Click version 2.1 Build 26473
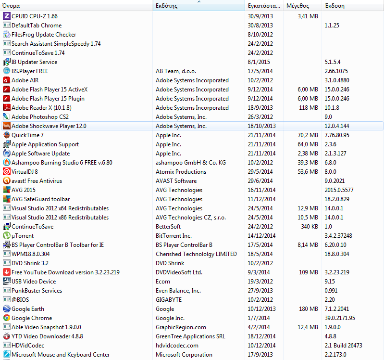The height and width of the screenshot is (360, 384). [343, 346]
